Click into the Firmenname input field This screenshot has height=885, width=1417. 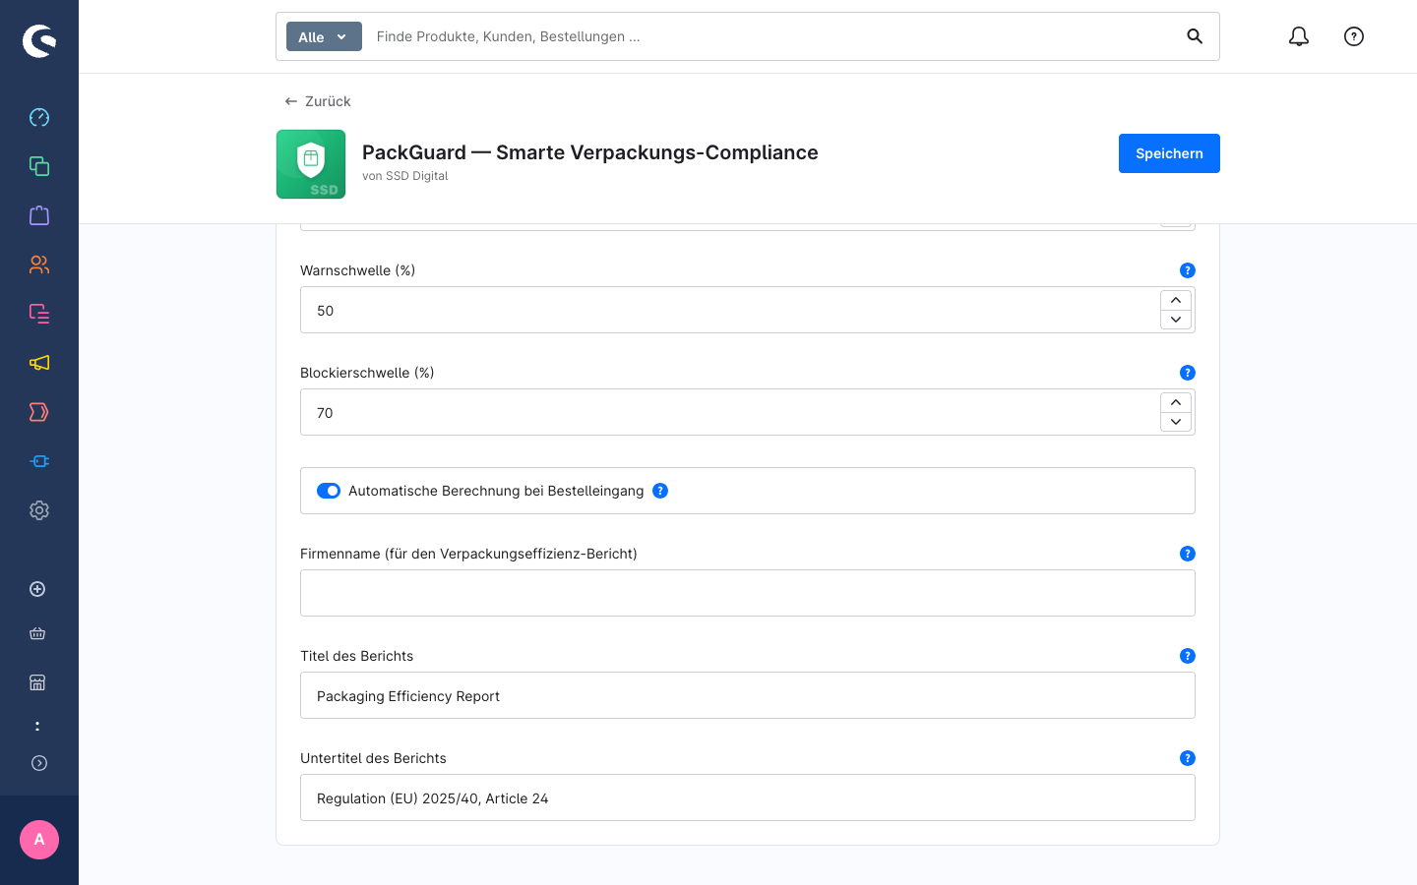pos(748,593)
